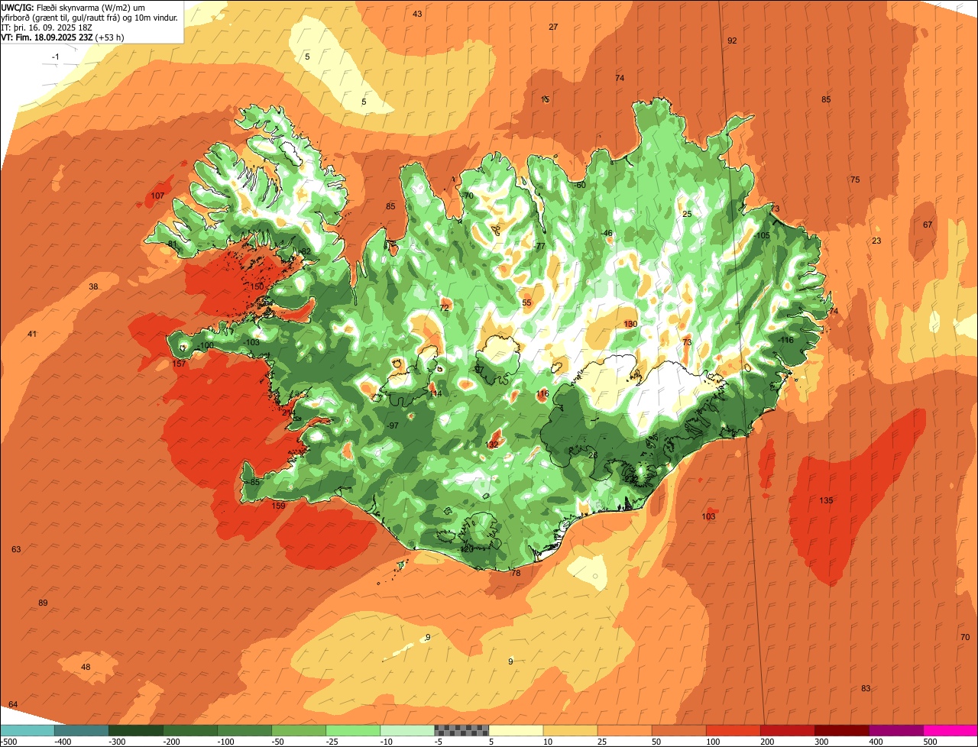Click the flux value '48' on the map
This screenshot has height=747, width=978.
[x=86, y=667]
